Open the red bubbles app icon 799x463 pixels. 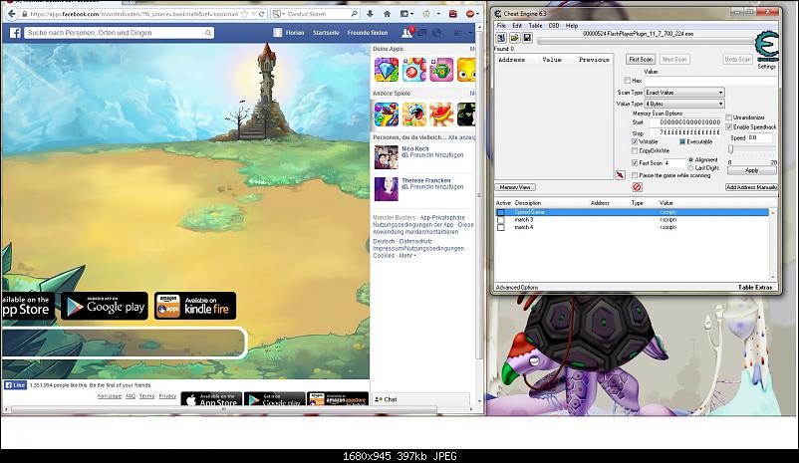[413, 70]
